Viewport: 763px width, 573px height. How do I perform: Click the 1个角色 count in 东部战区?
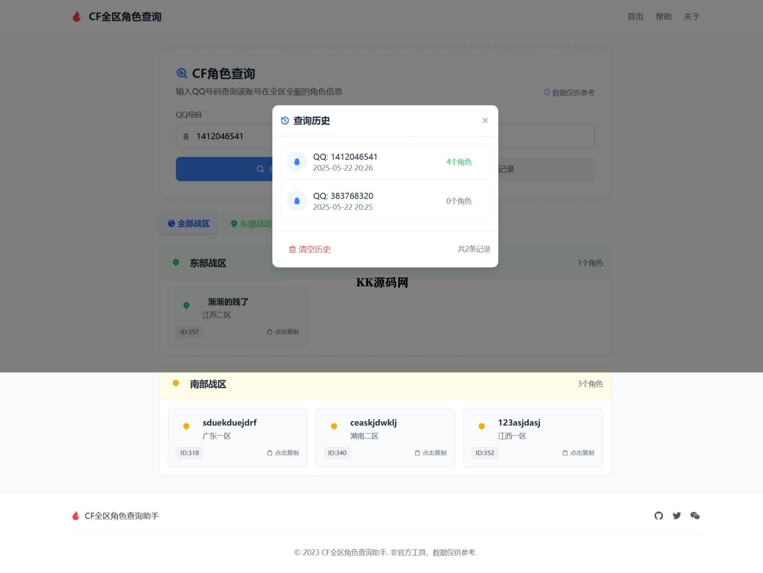tap(590, 263)
